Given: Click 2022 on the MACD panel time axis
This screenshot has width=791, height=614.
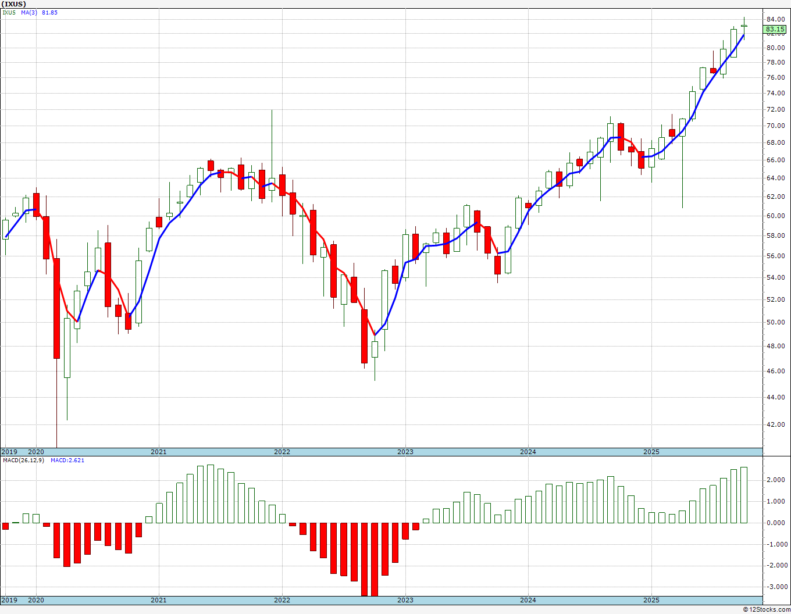Looking at the screenshot, I should coord(282,600).
